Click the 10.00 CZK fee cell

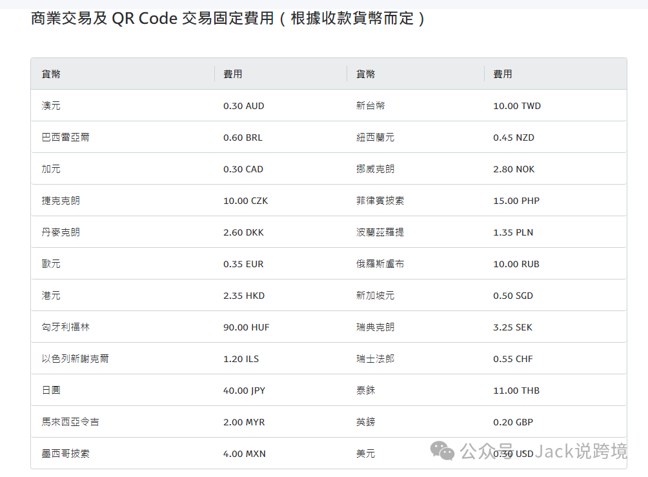(x=245, y=201)
